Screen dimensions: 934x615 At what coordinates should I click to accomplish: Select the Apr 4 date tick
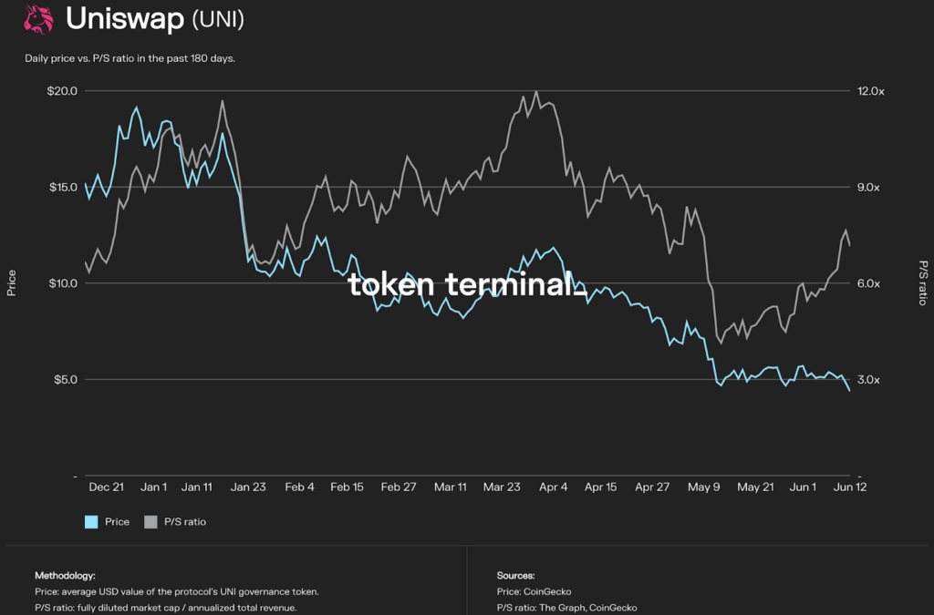pyautogui.click(x=553, y=487)
